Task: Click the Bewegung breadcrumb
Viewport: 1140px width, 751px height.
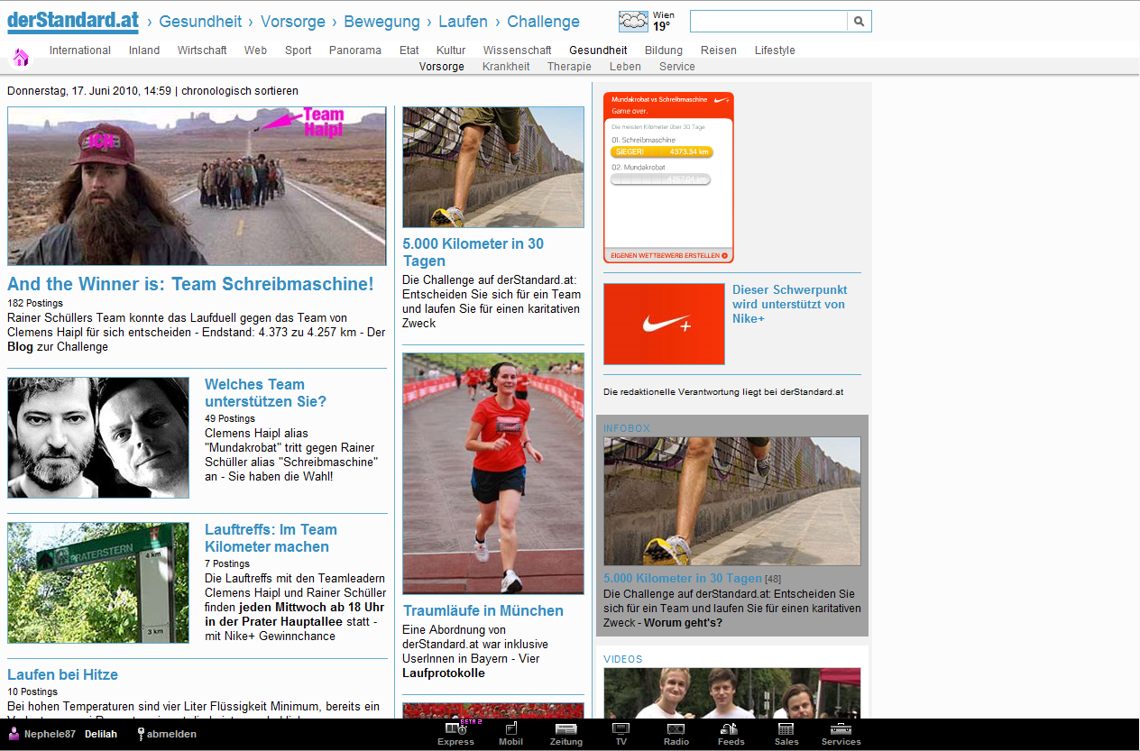Action: (382, 22)
